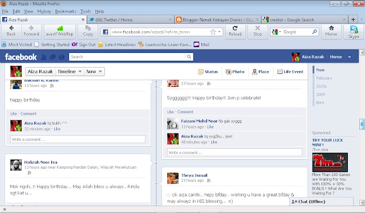365x213 pixels.
Task: Jump to February on timeline navigator
Action: pos(324,78)
